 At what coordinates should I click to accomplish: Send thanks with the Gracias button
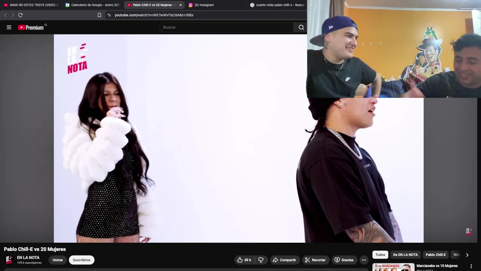(344, 260)
